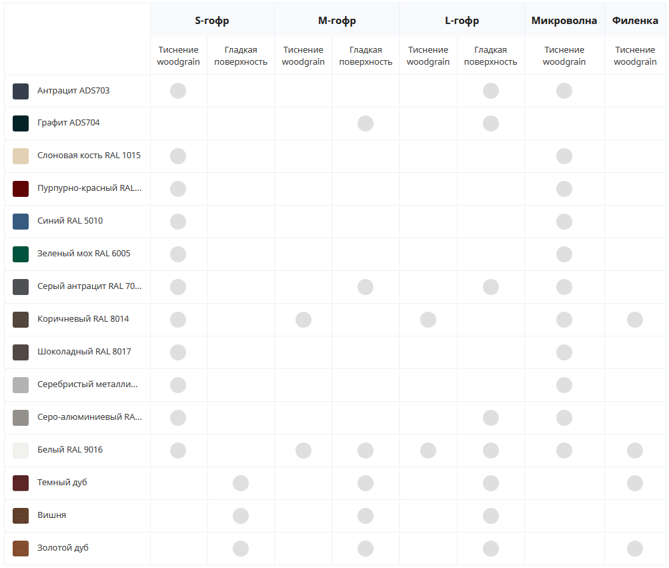
Task: Select the Темный дуб color swatch
Action: 21,483
